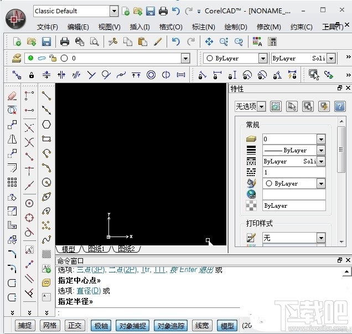352x334 pixels.
Task: Click the Cut scissors icon
Action: pos(113,42)
